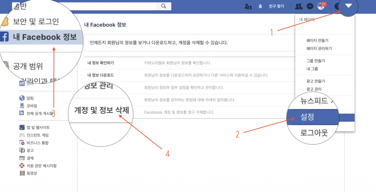376x192 pixels.
Task: Go to 홈 in top bar
Action: tap(260, 7)
